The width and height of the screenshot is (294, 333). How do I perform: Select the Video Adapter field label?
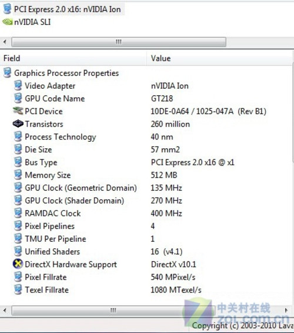(50, 86)
